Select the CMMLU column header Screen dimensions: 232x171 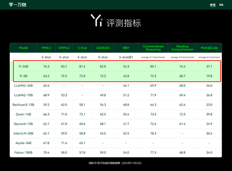[64, 48]
